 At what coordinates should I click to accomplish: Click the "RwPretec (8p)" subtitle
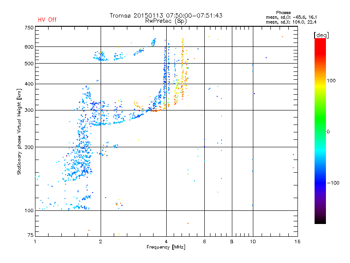166,21
